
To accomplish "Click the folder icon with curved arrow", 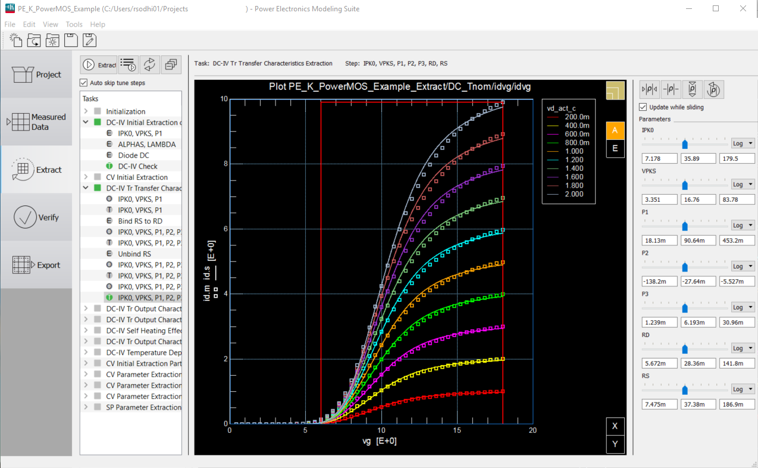I will (35, 40).
